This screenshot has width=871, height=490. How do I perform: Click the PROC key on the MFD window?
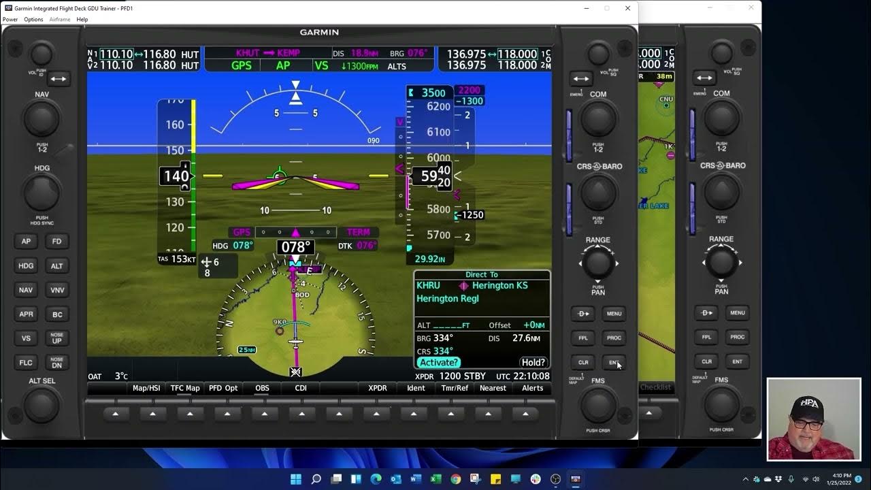pos(738,337)
